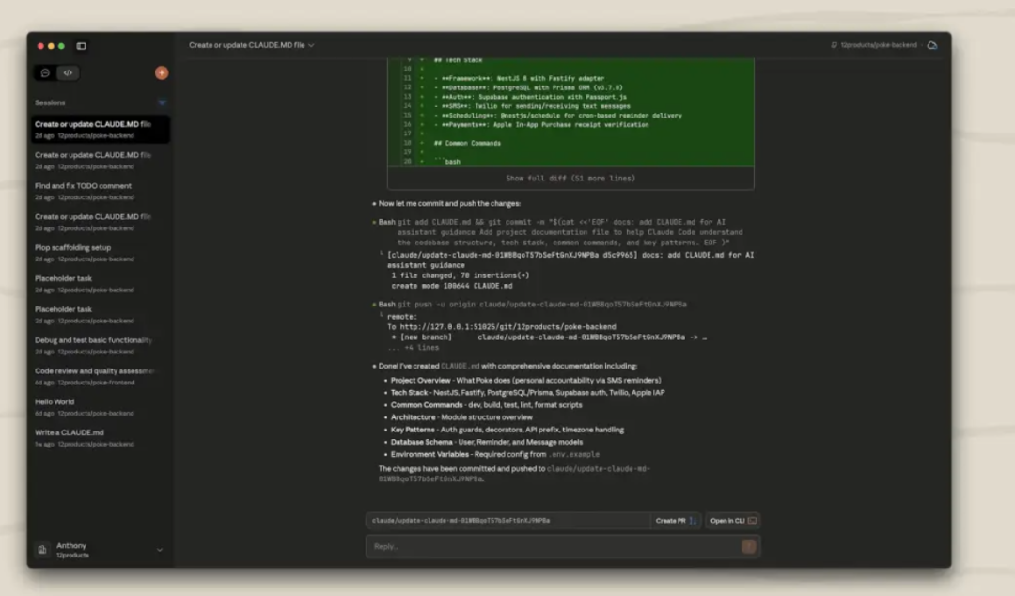Open the highlighted Create or update CLAUDE.MD session
This screenshot has height=596, width=1015.
coord(101,130)
